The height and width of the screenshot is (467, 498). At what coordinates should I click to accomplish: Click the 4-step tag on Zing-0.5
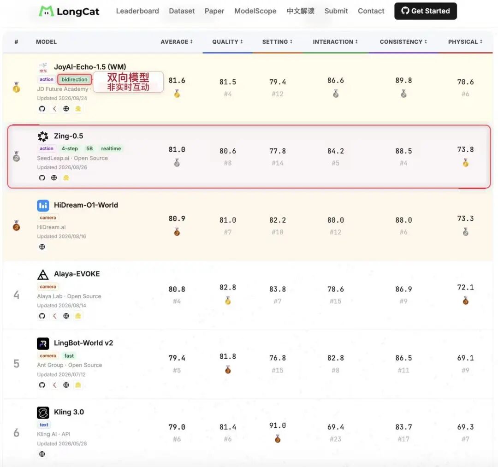pos(70,148)
